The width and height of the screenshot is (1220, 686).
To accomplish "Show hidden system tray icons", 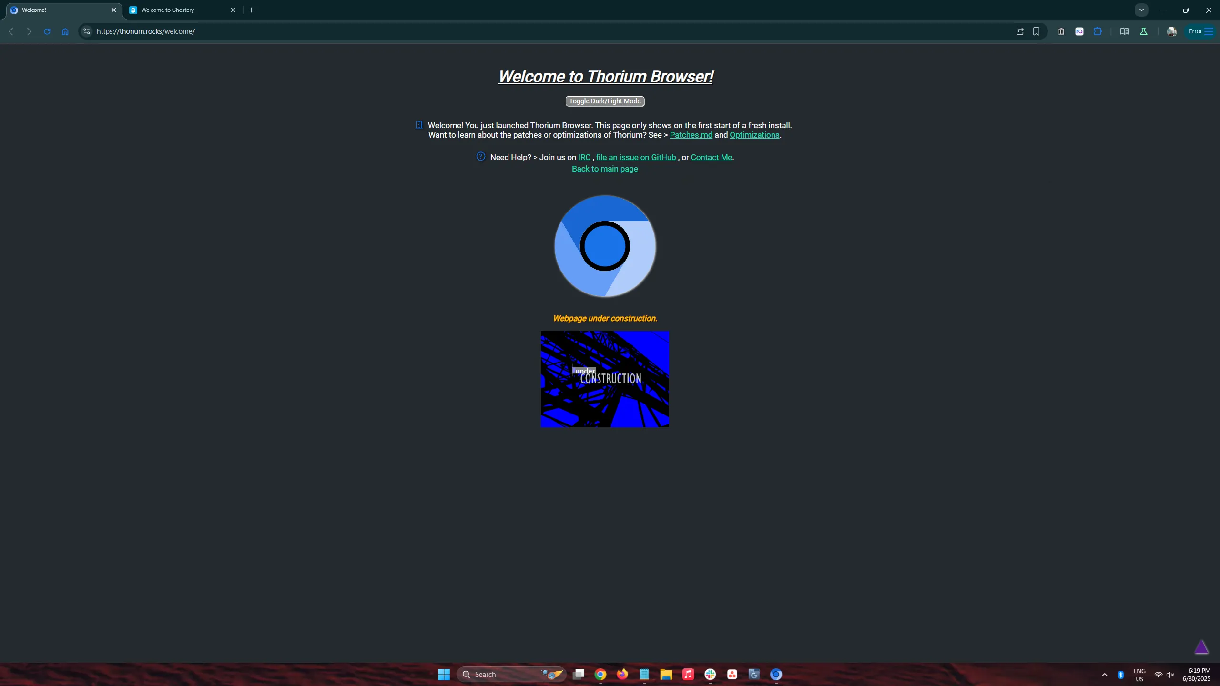I will point(1105,675).
